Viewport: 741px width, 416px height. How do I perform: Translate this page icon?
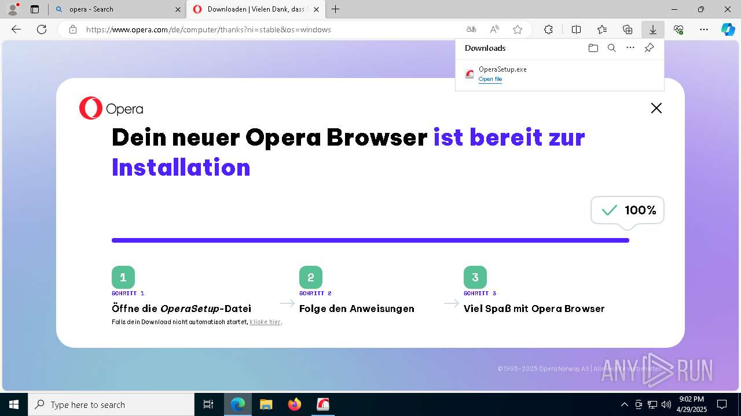(x=471, y=29)
